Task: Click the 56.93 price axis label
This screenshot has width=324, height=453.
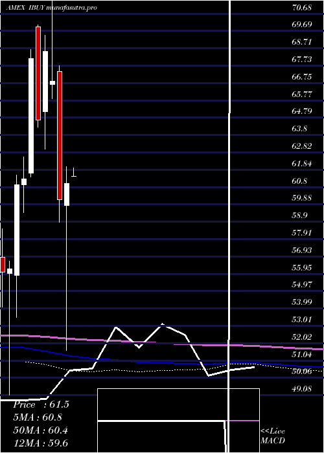Action: (x=302, y=250)
